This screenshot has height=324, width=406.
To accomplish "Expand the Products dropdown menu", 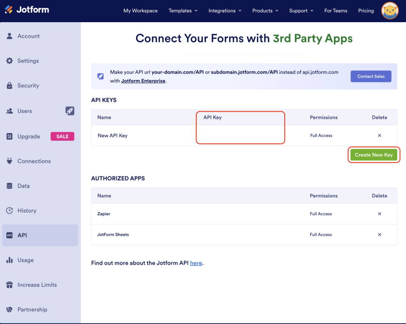I will [x=265, y=11].
